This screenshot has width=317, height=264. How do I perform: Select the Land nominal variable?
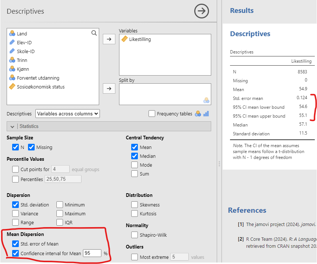[22, 34]
